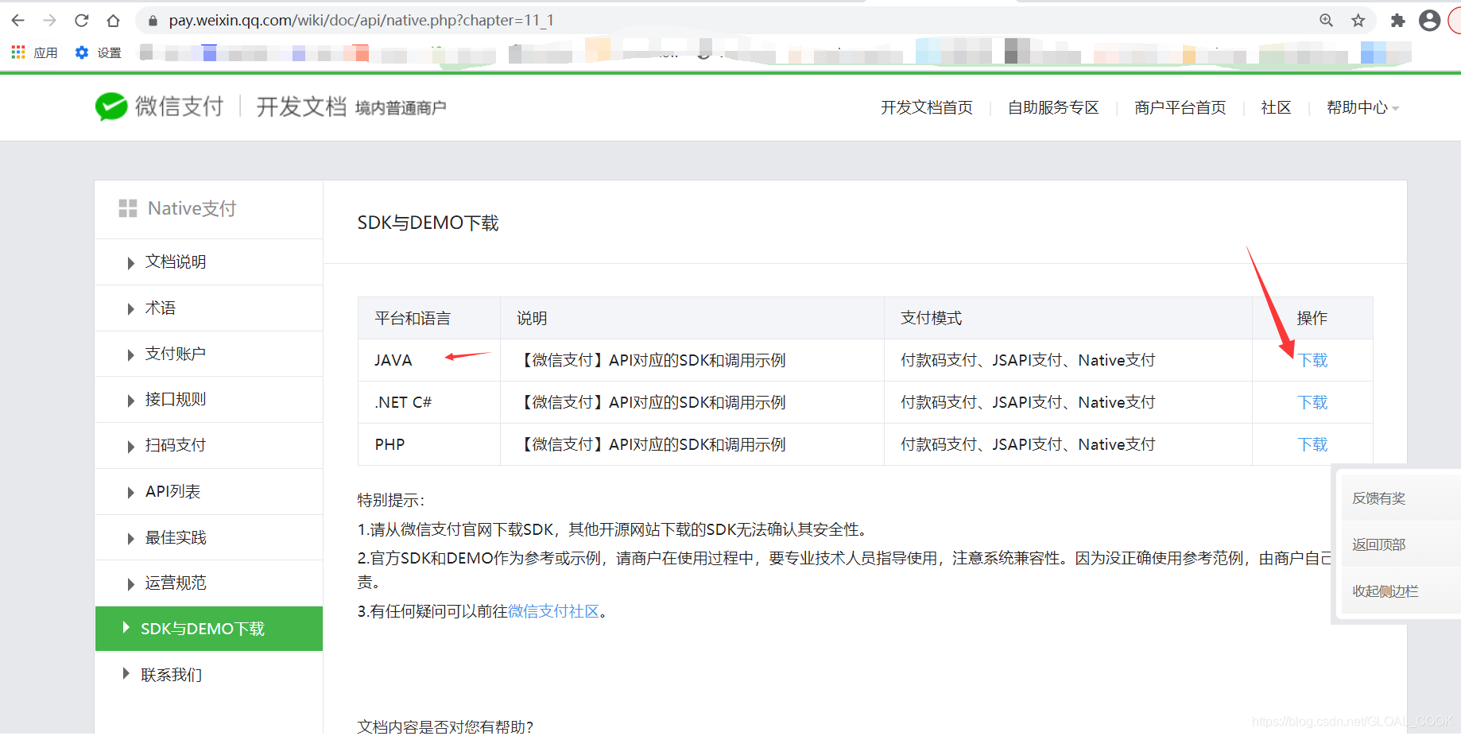Expand the 支付账户 sidebar section
1461x736 pixels.
pyautogui.click(x=209, y=354)
